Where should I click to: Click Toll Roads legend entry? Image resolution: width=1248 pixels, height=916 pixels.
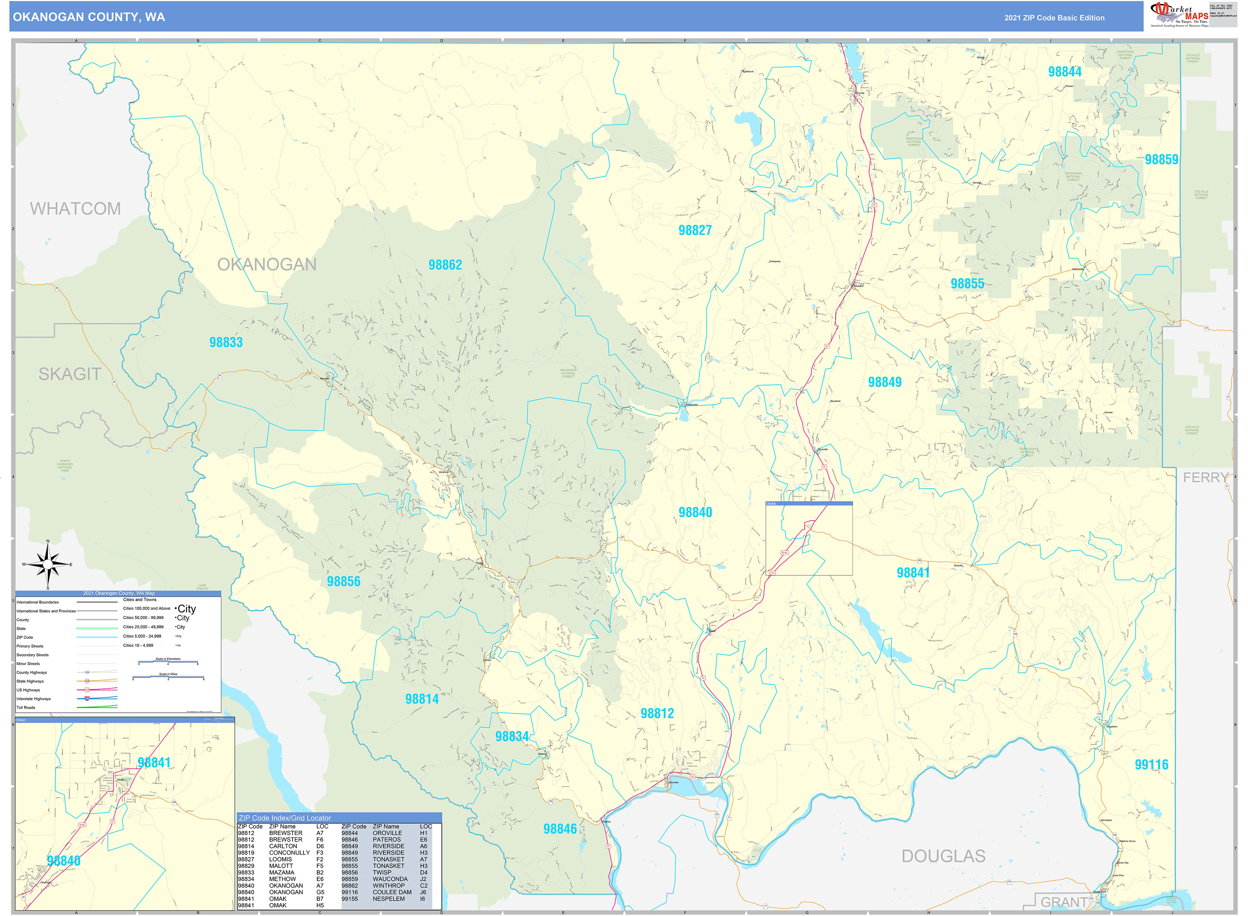click(x=25, y=707)
